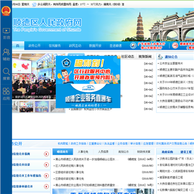This screenshot has height=194, width=194.
Task: Switch to the 社区动态 news tab
Action: click(128, 57)
